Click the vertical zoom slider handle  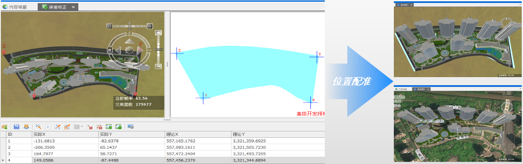[x=158, y=50]
